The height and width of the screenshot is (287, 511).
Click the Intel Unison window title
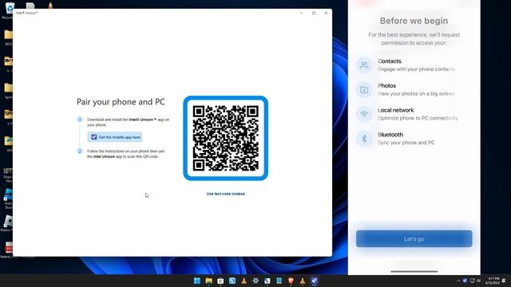tap(27, 13)
